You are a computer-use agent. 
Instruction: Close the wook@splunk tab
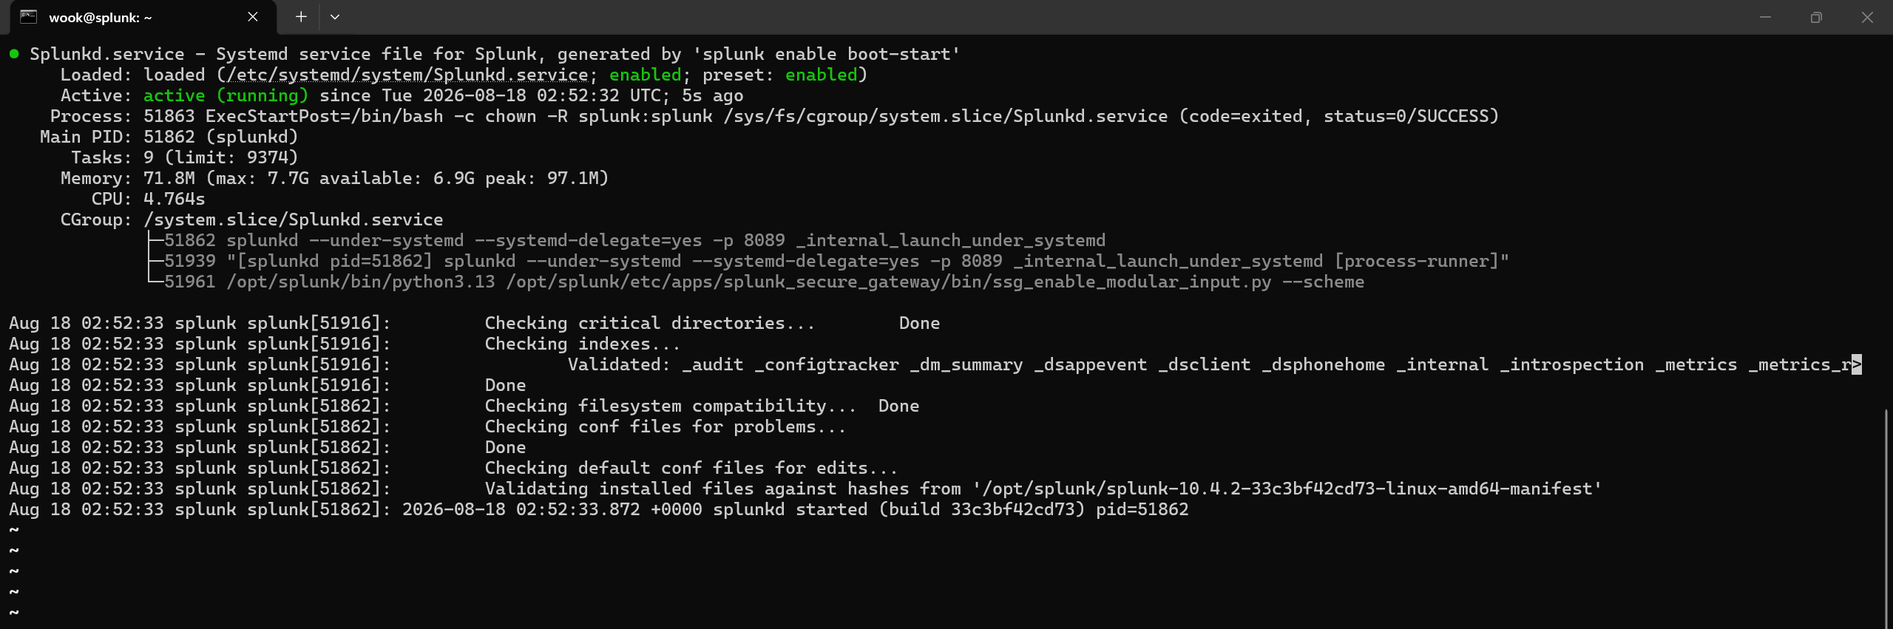click(x=253, y=17)
